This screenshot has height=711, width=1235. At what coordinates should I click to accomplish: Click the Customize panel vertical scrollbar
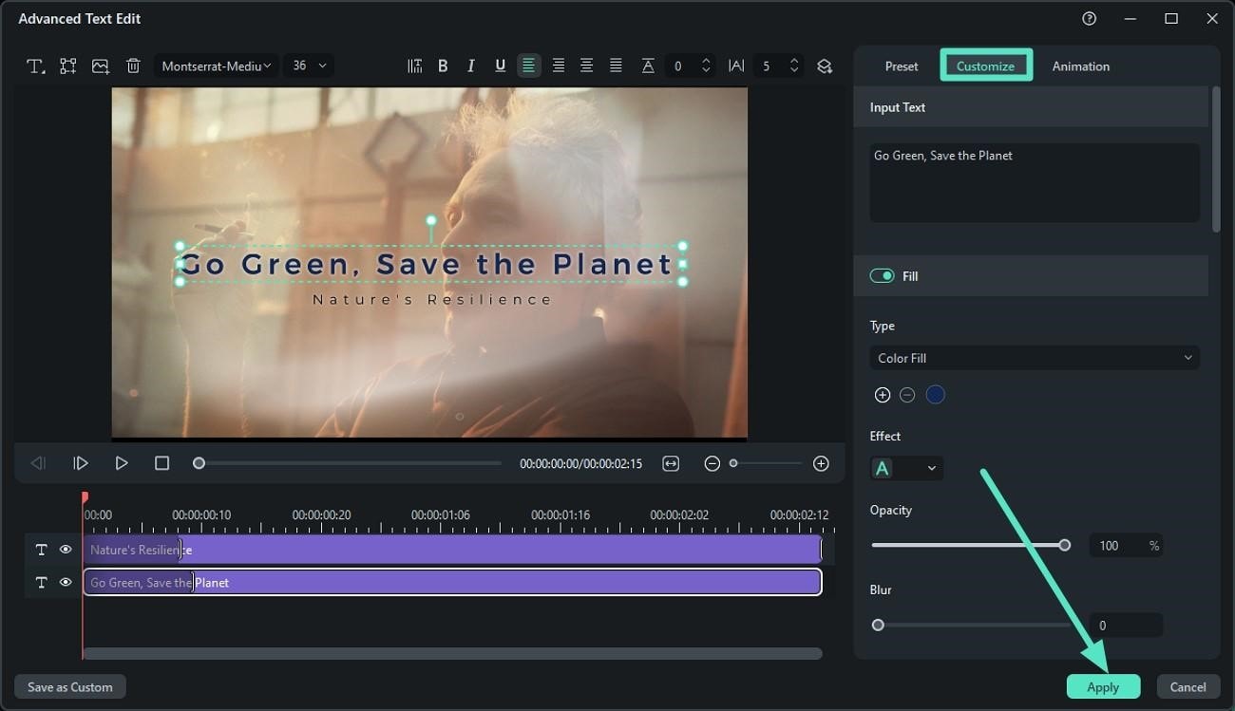click(x=1215, y=159)
